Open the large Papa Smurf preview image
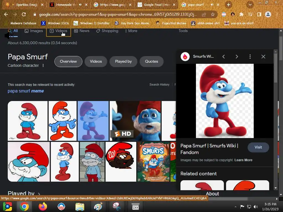The image size is (283, 212). [225, 101]
